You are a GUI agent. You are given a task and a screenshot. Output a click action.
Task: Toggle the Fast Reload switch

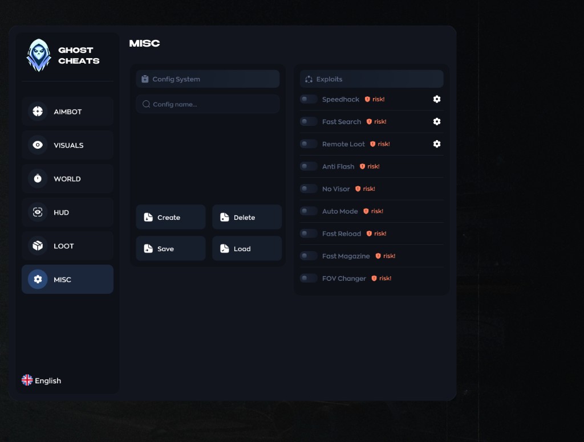pyautogui.click(x=309, y=234)
